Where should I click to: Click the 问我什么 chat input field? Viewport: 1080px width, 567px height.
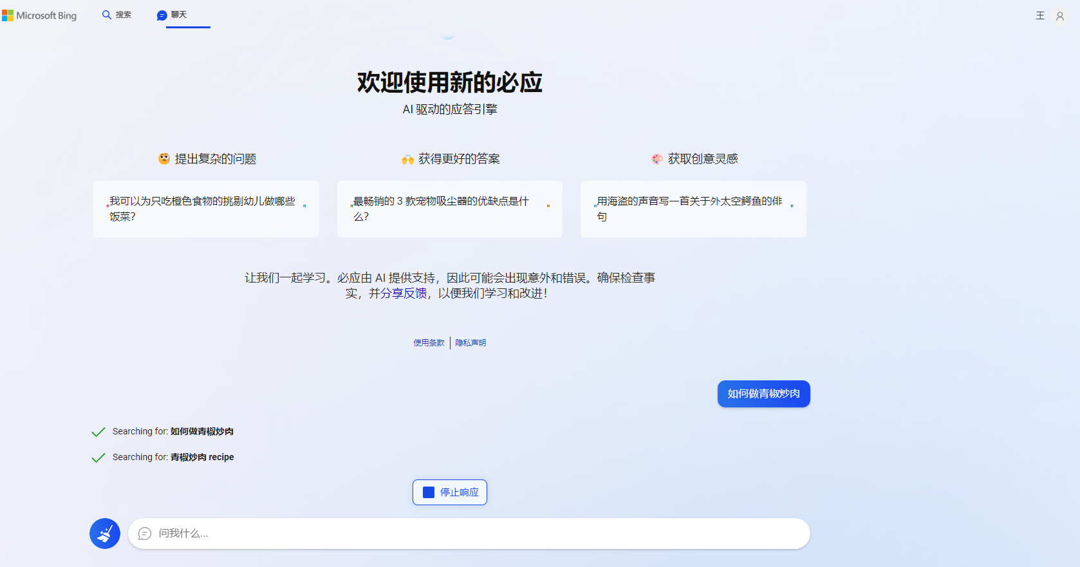[x=469, y=534]
